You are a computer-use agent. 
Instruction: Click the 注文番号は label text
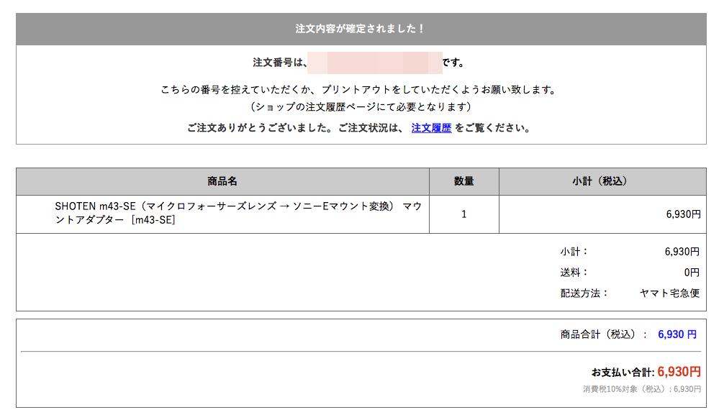tap(280, 63)
